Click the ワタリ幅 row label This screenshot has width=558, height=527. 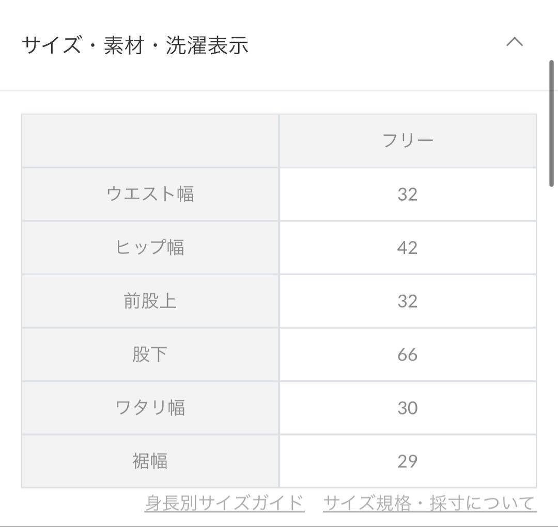tap(150, 408)
